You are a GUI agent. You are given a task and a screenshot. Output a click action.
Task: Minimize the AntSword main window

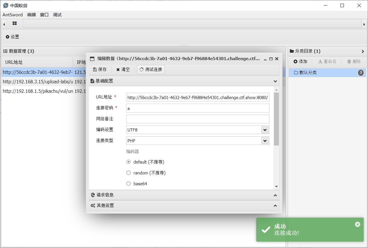click(x=326, y=5)
